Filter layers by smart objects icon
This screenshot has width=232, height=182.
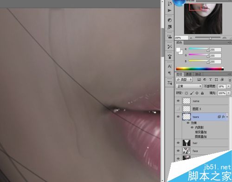tap(222, 80)
